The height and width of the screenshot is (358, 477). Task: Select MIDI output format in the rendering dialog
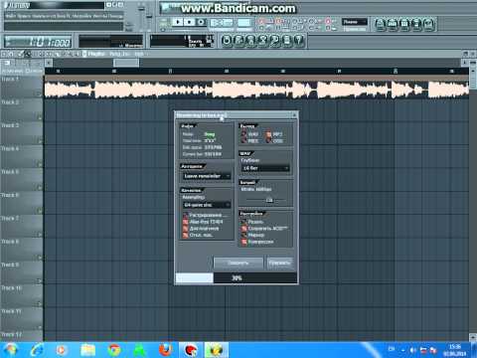[249, 141]
